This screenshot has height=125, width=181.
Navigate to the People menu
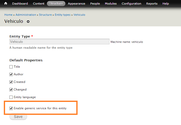95,4
